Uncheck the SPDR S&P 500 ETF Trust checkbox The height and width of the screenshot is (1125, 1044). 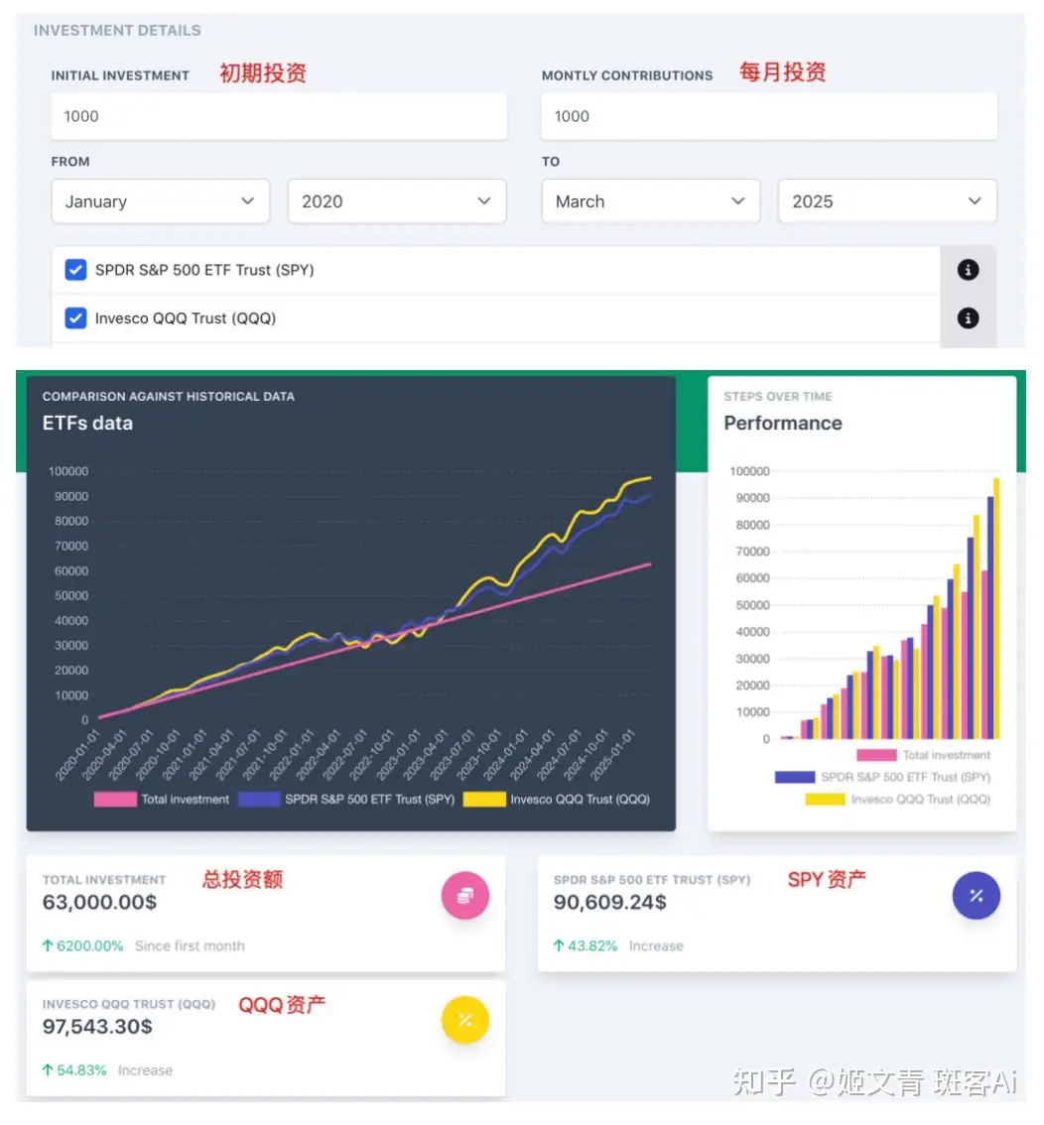tap(75, 270)
